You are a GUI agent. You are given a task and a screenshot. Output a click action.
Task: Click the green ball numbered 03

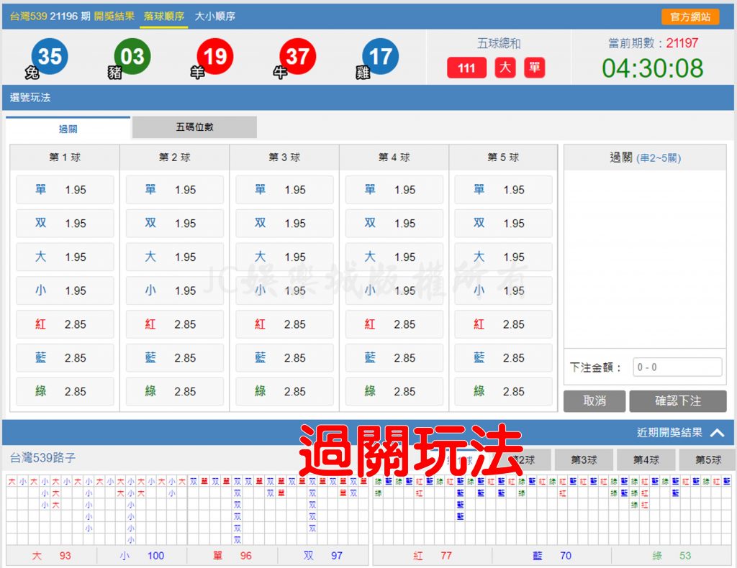click(x=132, y=56)
